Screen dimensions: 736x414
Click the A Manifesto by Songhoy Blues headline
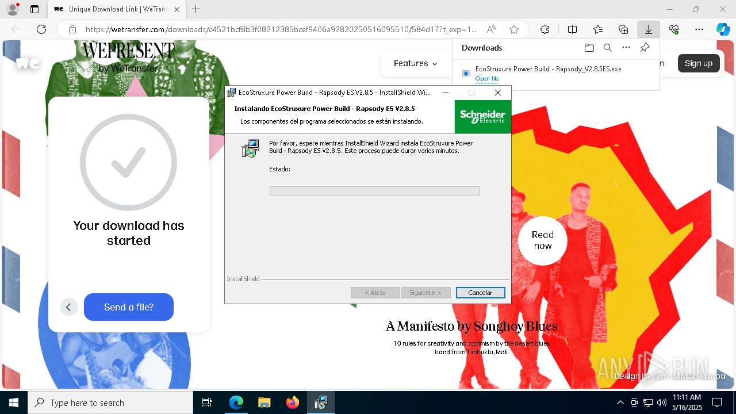coord(471,327)
